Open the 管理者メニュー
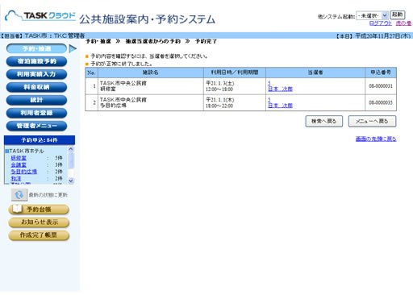This screenshot has width=413, height=295. [x=36, y=126]
